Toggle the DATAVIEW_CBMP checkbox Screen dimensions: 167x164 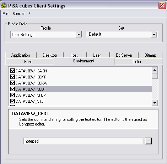tap(12, 77)
